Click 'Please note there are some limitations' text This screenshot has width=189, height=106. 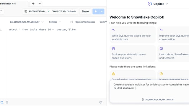(x=133, y=67)
